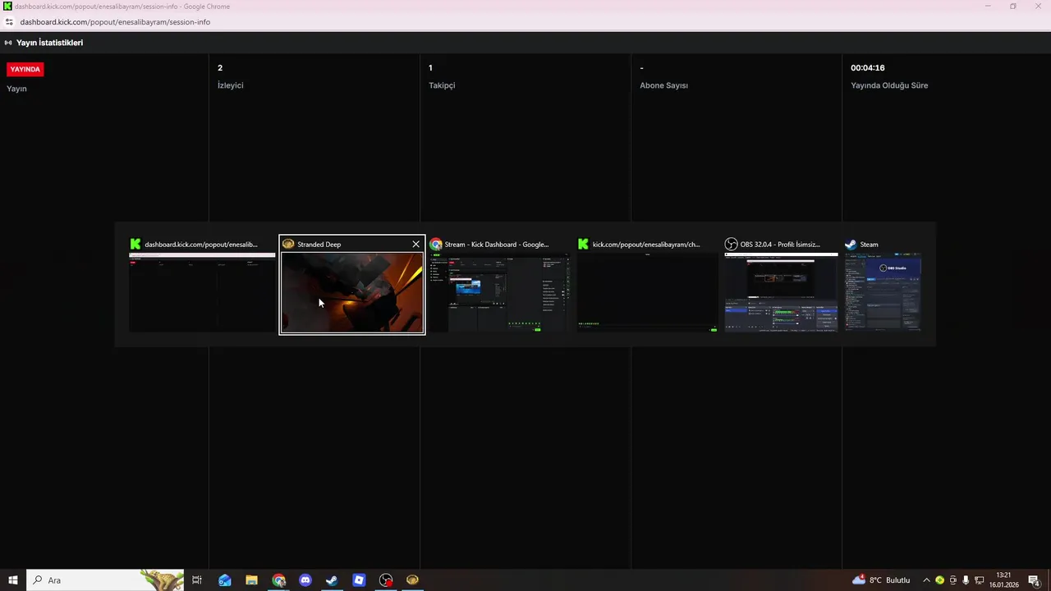
Task: Open Steam from the taskbar
Action: pyautogui.click(x=332, y=580)
